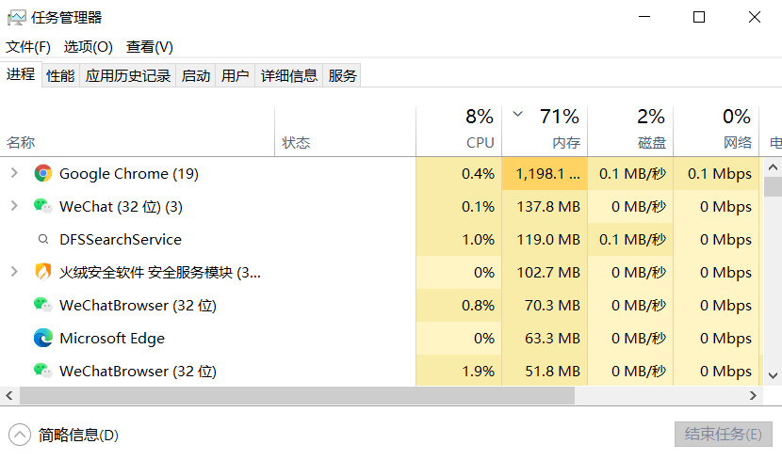782x460 pixels.
Task: Click the horizontal scrollbar right arrow
Action: tap(751, 396)
